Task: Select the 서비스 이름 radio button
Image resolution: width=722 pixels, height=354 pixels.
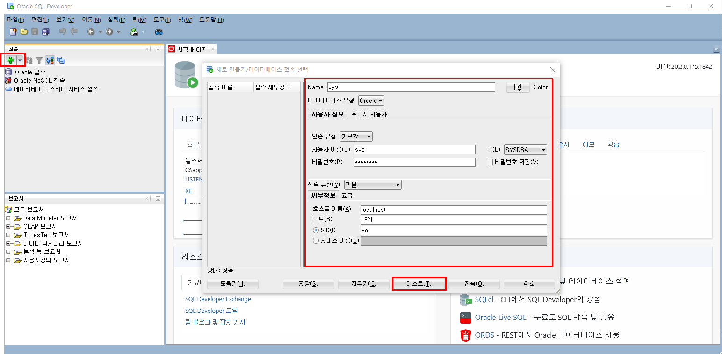Action: pos(316,241)
